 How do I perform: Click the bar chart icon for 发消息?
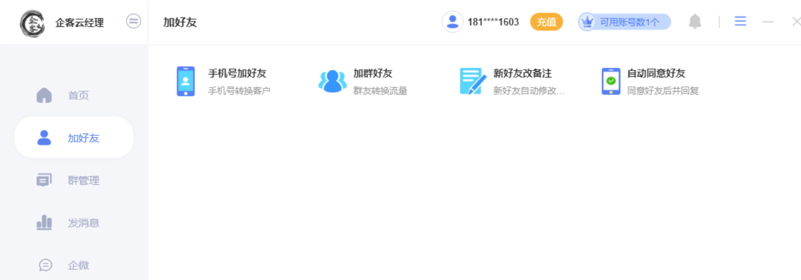44,223
